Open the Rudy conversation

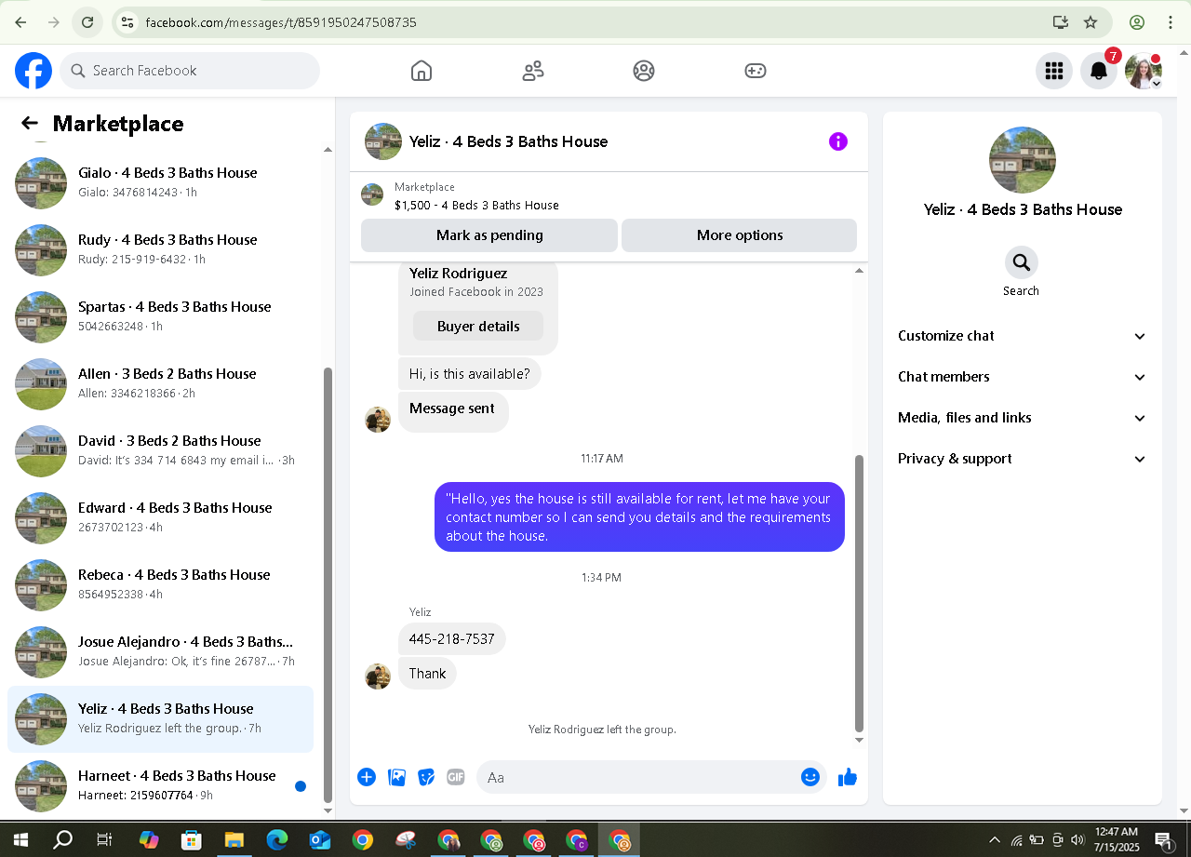coord(160,249)
